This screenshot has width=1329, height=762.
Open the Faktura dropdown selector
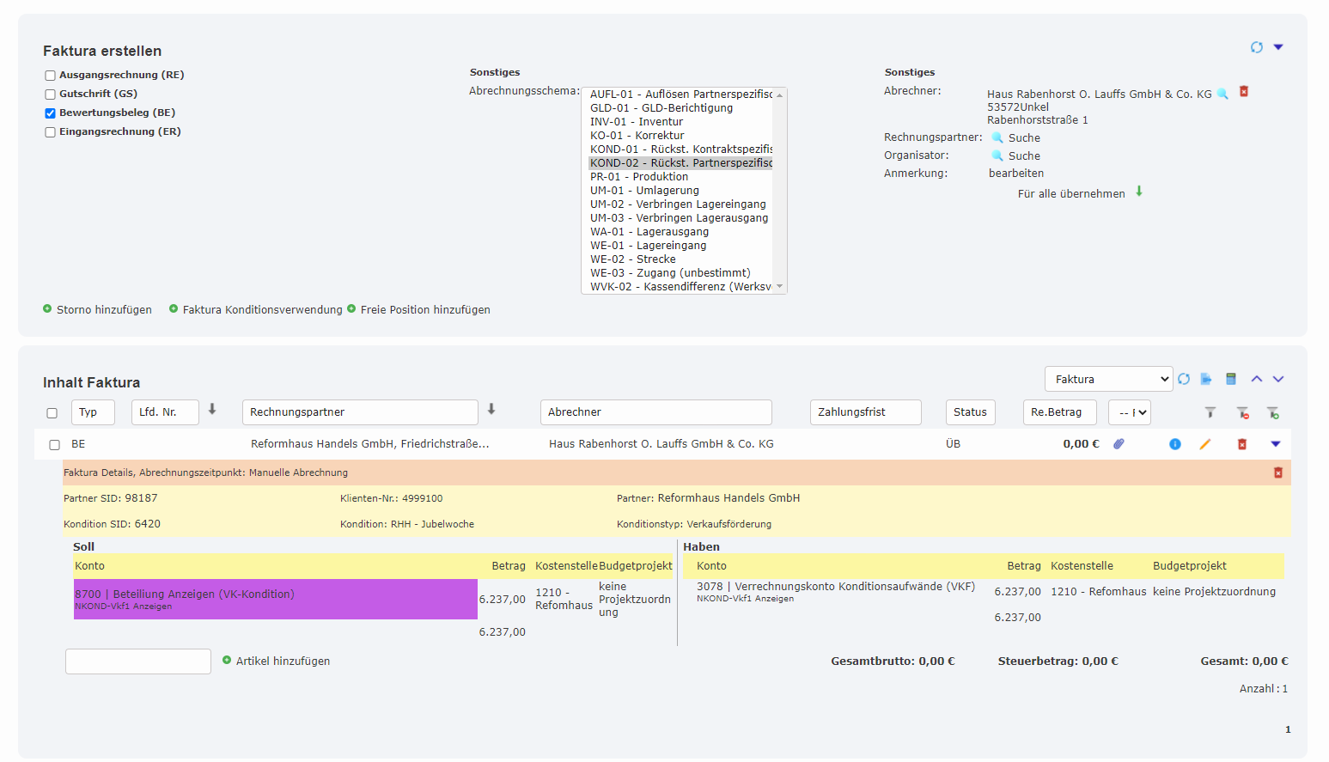1108,379
